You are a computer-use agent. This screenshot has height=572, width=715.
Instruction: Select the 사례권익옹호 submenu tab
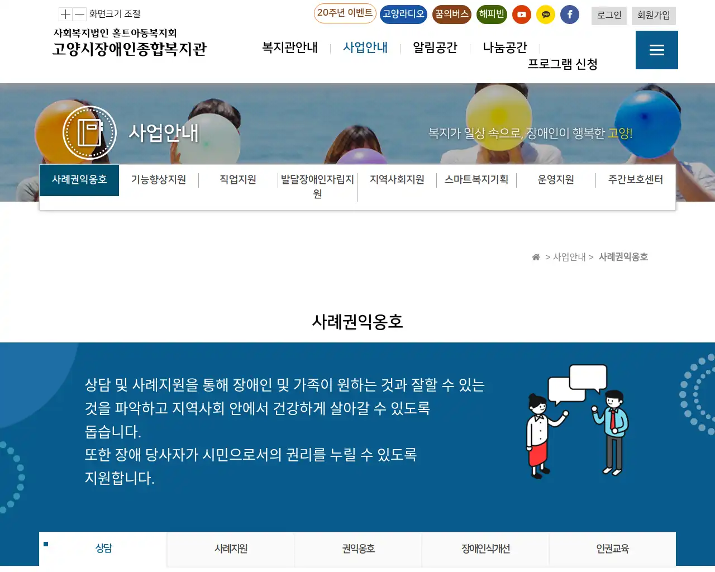pos(79,180)
